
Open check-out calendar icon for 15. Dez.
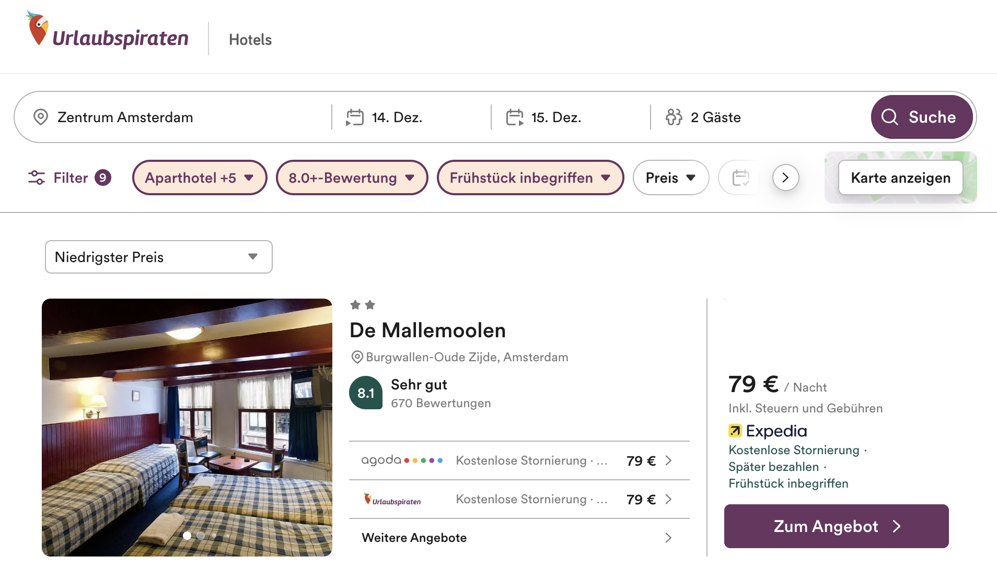515,117
